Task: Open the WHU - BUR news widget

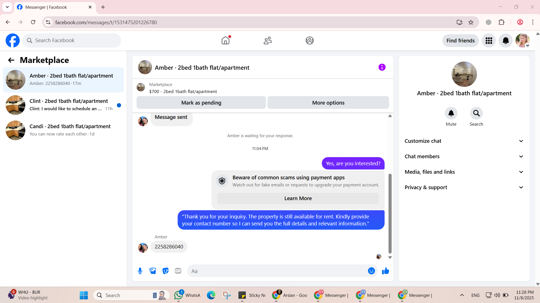Action: tap(28, 295)
